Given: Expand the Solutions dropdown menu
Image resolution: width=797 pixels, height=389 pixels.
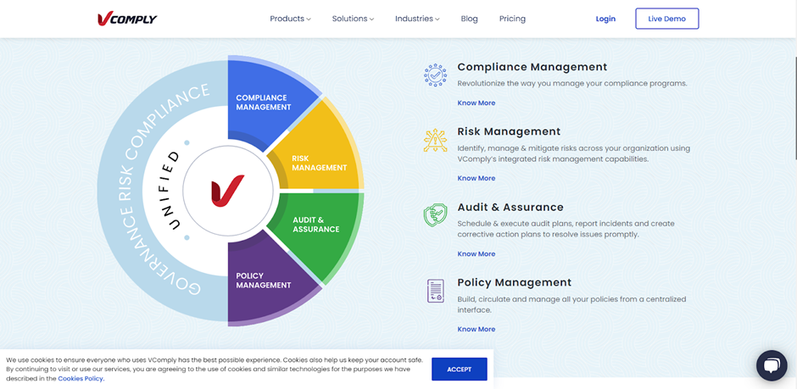Looking at the screenshot, I should pyautogui.click(x=353, y=19).
